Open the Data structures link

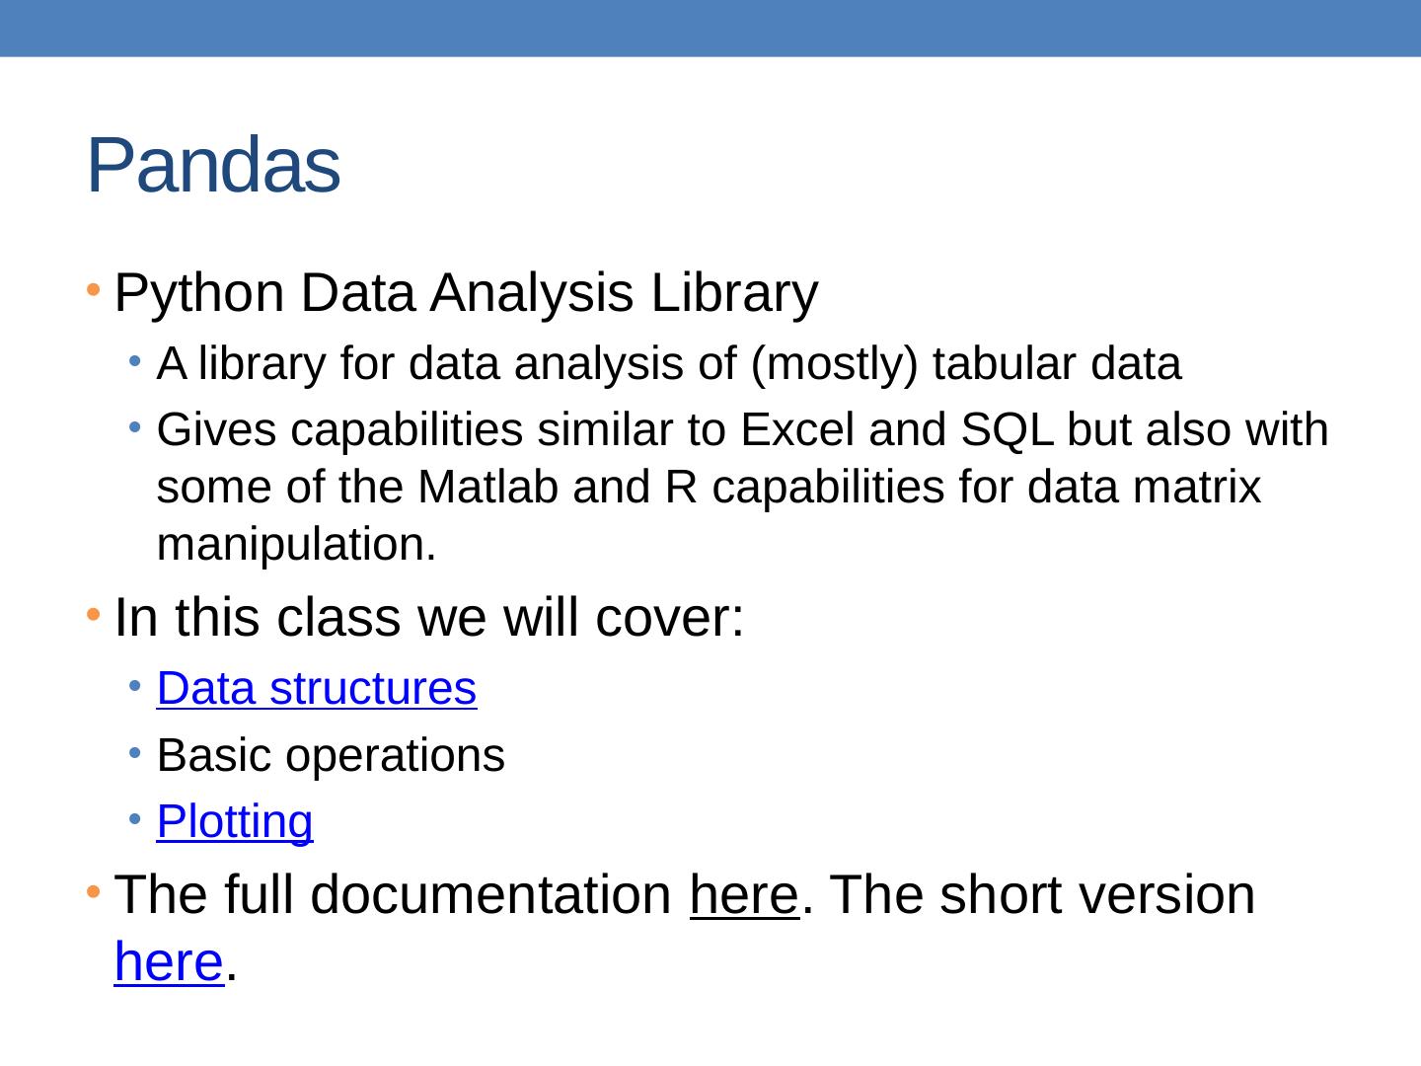pyautogui.click(x=316, y=689)
